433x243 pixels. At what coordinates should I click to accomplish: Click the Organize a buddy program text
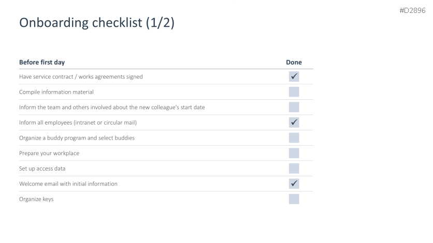coord(77,138)
